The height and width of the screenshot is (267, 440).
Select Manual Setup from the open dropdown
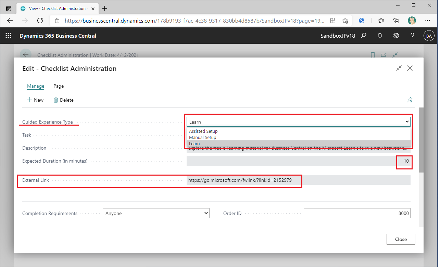pos(203,137)
